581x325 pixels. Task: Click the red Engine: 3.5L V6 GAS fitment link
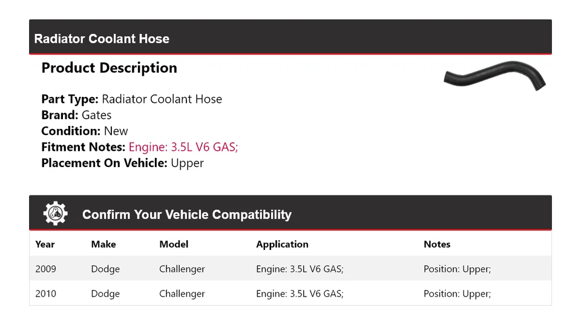[x=183, y=147]
